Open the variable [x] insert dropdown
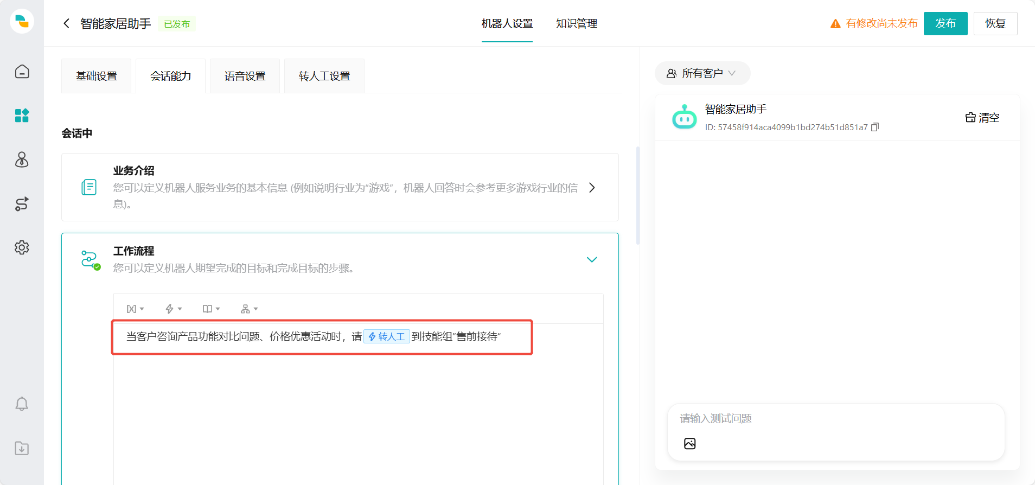 click(x=135, y=309)
